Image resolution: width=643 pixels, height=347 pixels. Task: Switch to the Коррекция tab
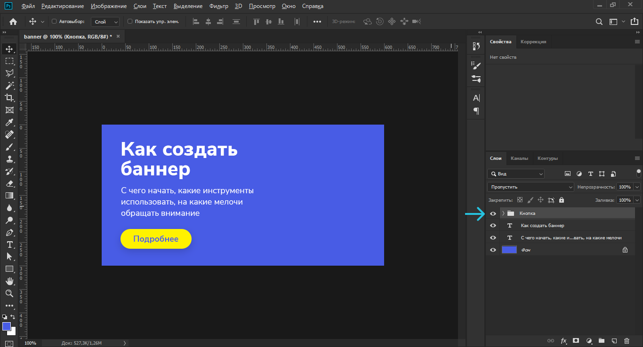click(533, 42)
